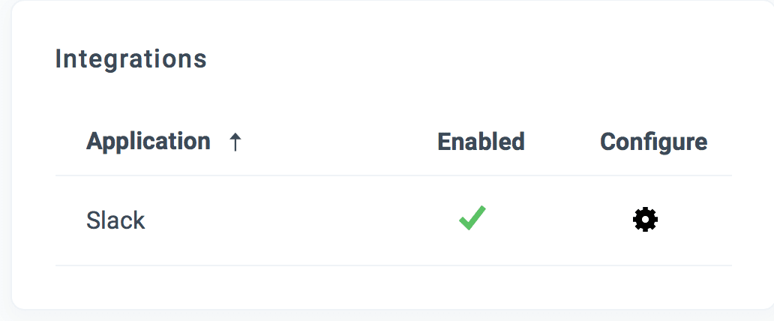
Task: Select the Slack application name
Action: tap(115, 220)
